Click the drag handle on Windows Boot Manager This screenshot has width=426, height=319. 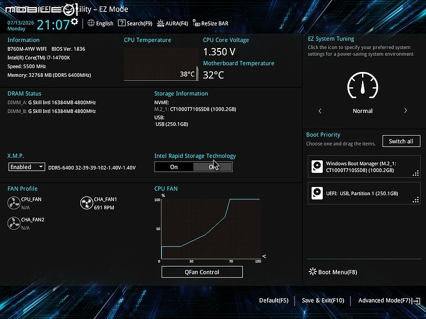coord(416,173)
